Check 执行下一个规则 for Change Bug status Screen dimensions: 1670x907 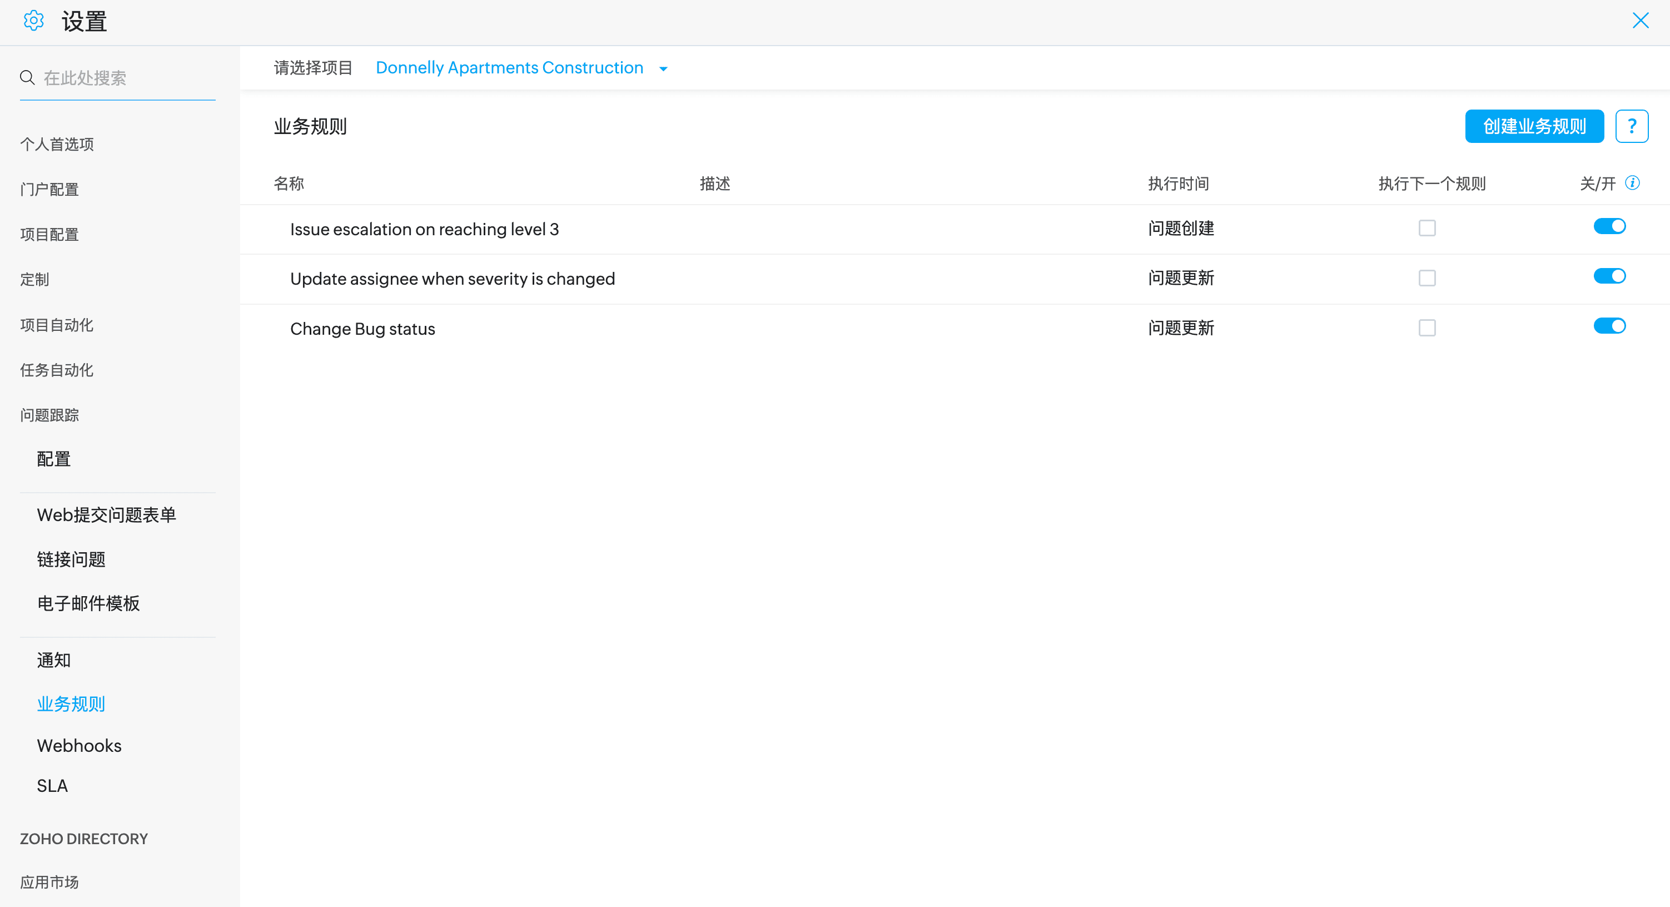coord(1427,328)
